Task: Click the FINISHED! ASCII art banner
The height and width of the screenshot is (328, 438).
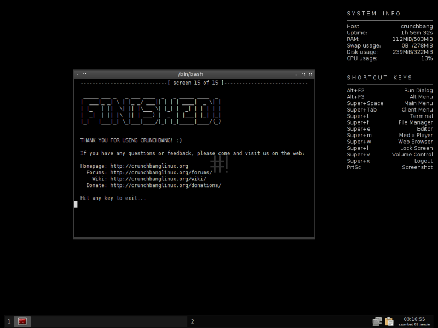Action: [151, 112]
